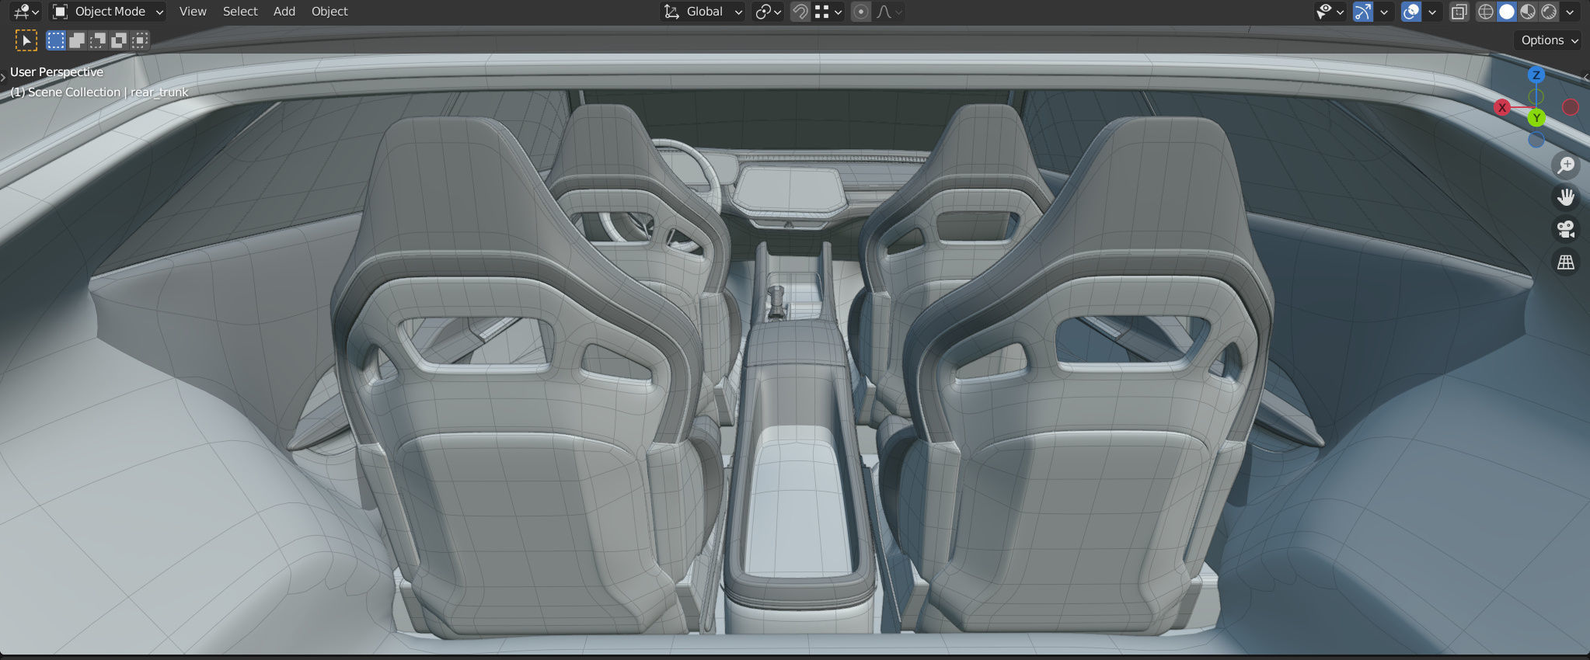1590x660 pixels.
Task: Open the Object Mode dropdown
Action: pyautogui.click(x=108, y=12)
